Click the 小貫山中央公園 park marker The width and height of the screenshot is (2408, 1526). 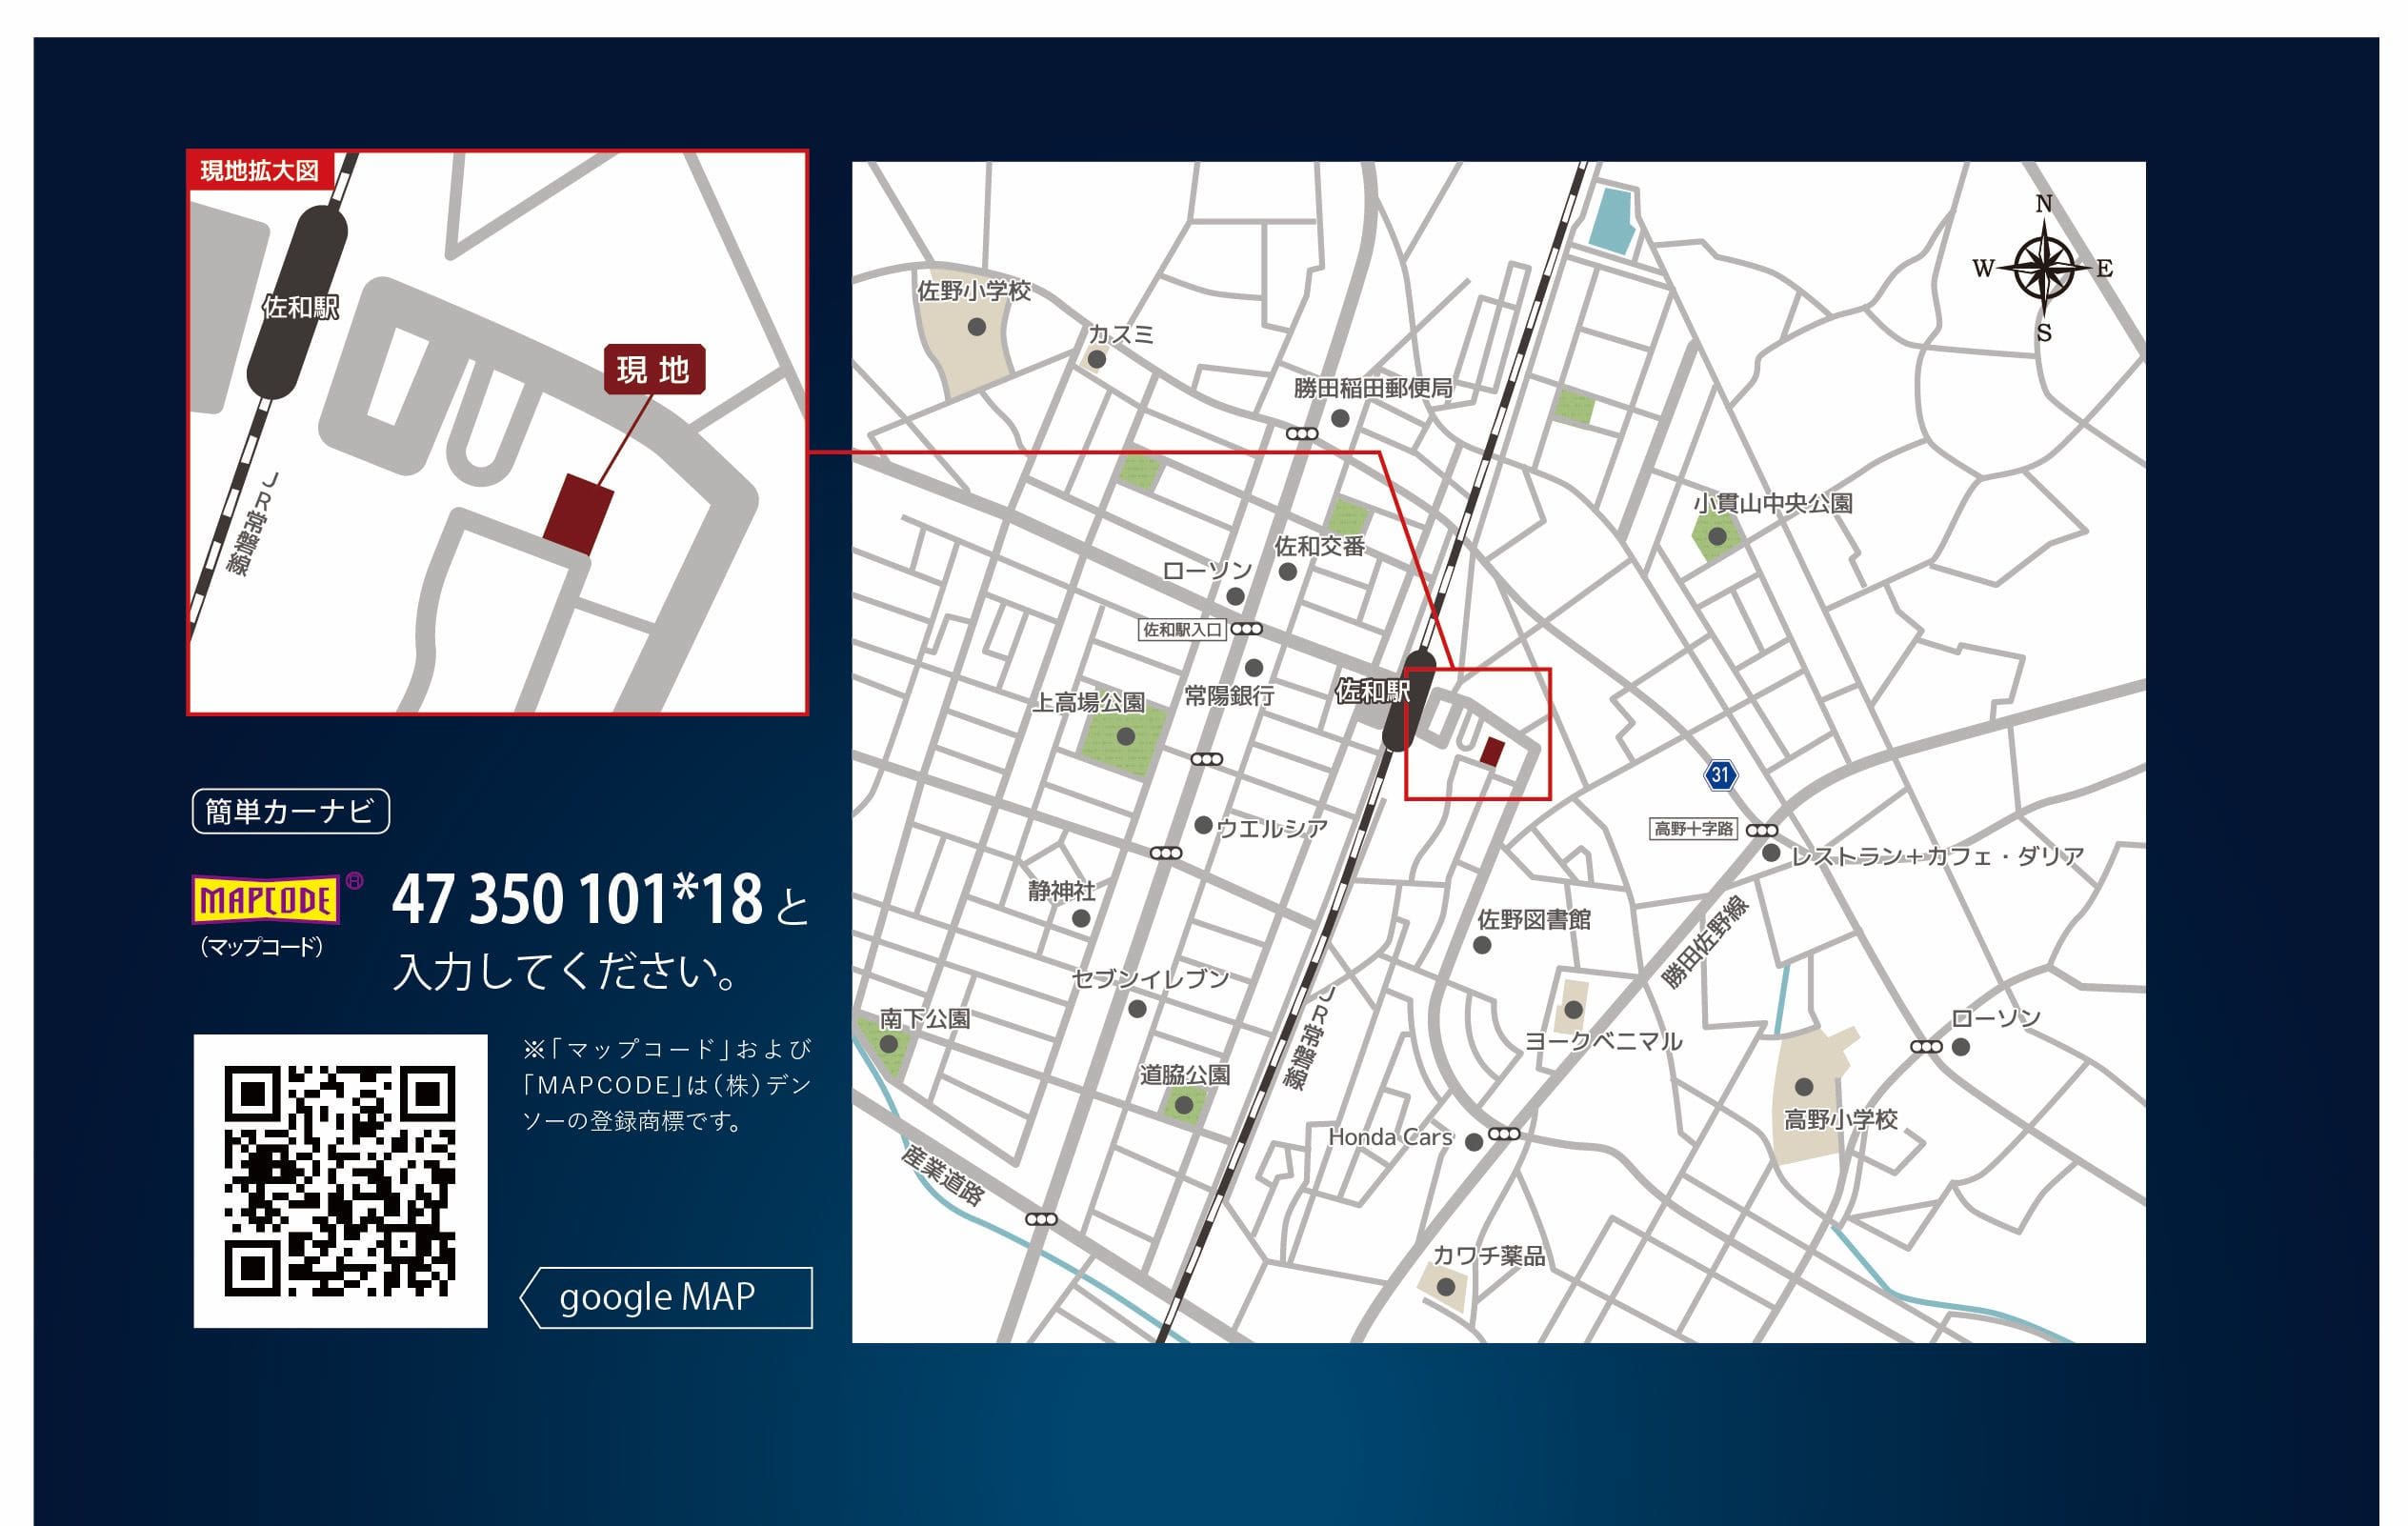pos(1717,537)
